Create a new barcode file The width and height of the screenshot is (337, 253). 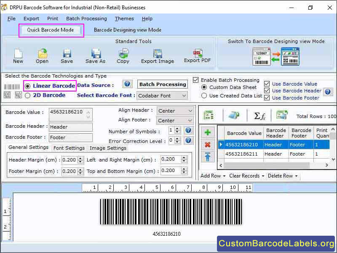pyautogui.click(x=18, y=55)
